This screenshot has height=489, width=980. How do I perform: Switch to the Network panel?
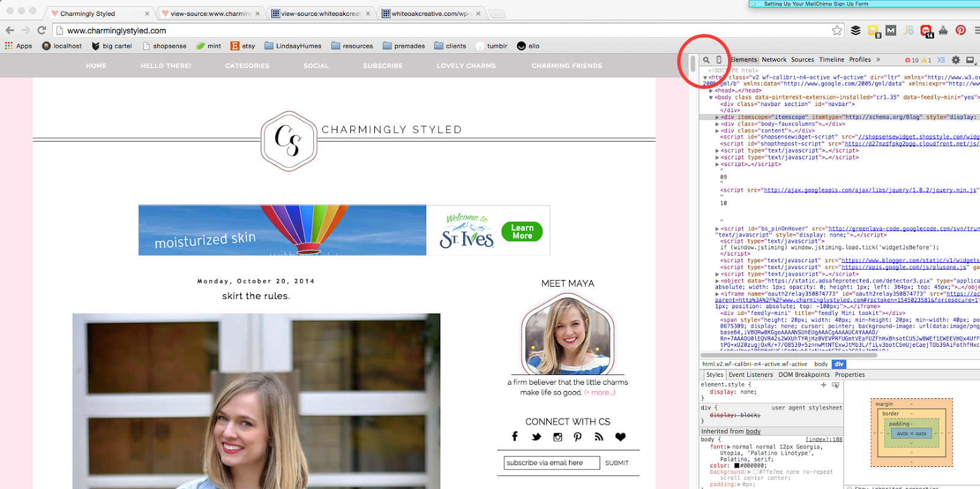(x=774, y=59)
